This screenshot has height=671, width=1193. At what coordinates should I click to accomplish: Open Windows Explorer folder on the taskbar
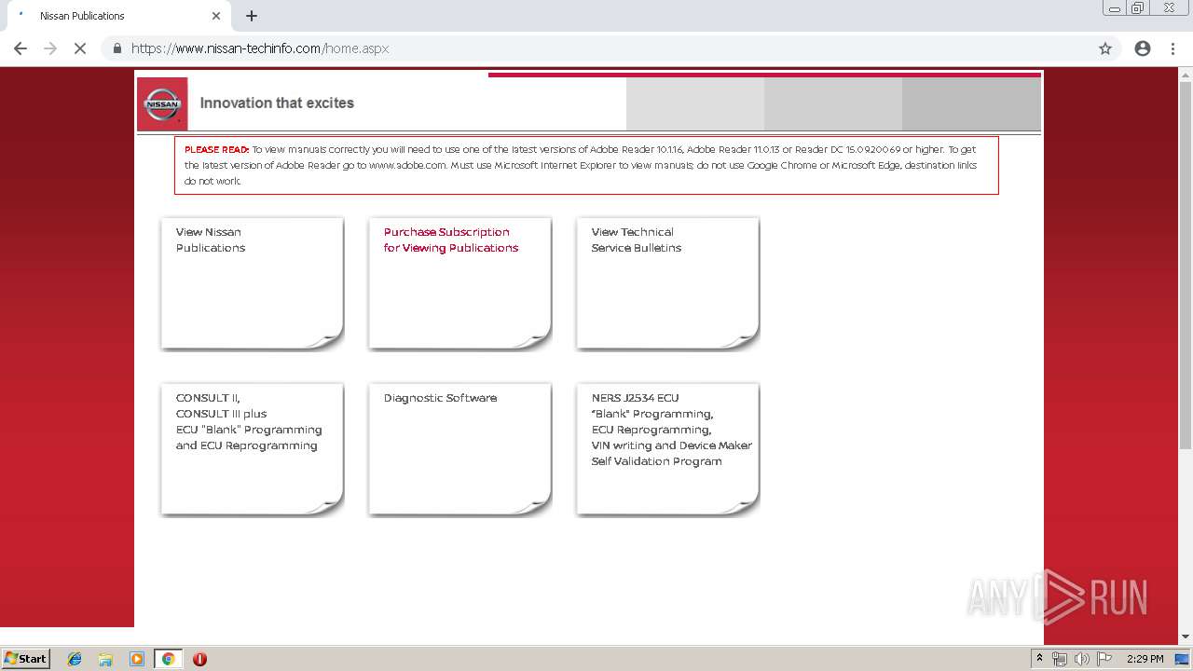105,659
